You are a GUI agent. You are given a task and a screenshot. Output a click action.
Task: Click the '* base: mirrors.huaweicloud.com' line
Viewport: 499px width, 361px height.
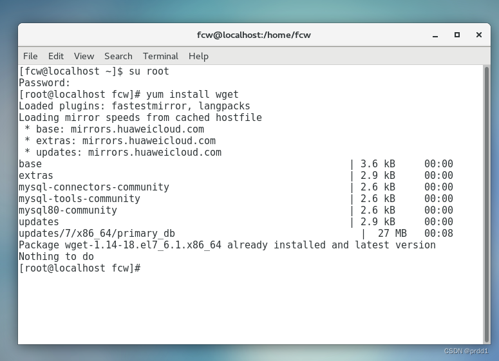[114, 129]
